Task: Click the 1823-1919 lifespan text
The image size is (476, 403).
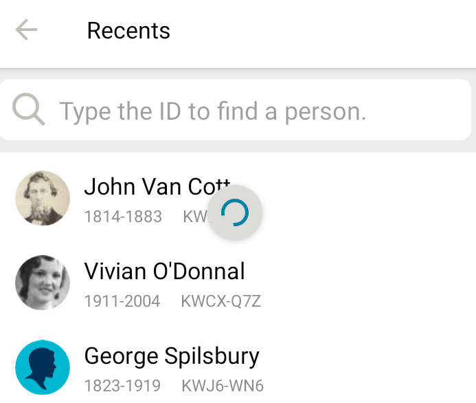Action: pos(122,386)
